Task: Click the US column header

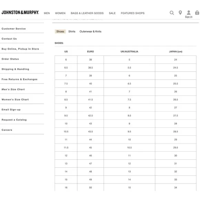Action: tap(66, 51)
